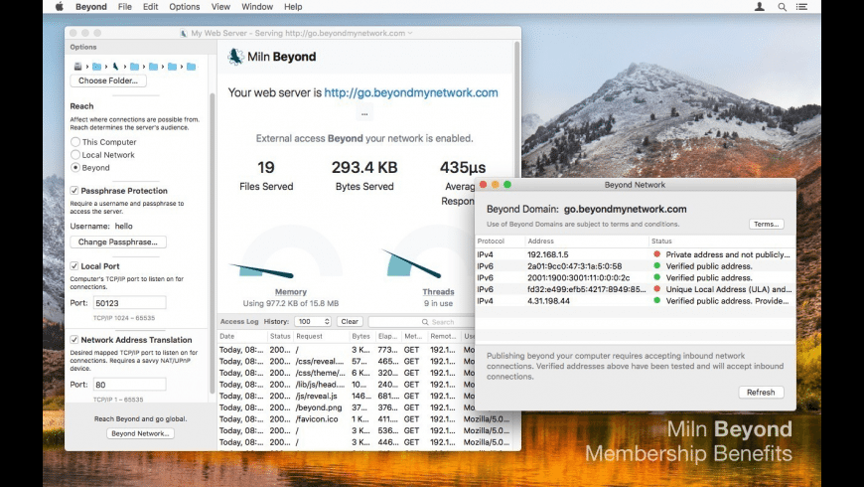
Task: Sort log by Request column header
Action: [x=321, y=336]
